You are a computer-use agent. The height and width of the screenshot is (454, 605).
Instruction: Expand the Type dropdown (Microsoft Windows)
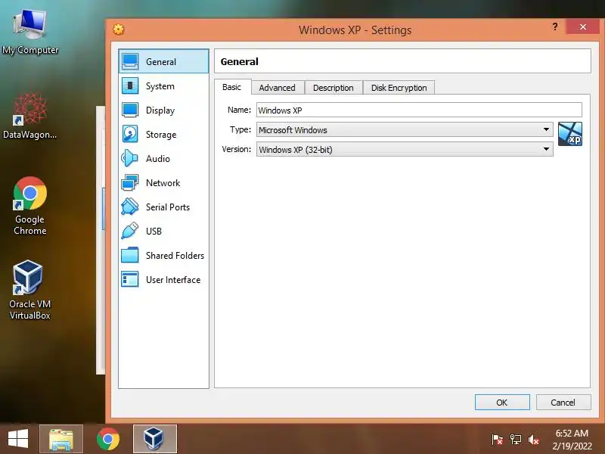point(405,129)
